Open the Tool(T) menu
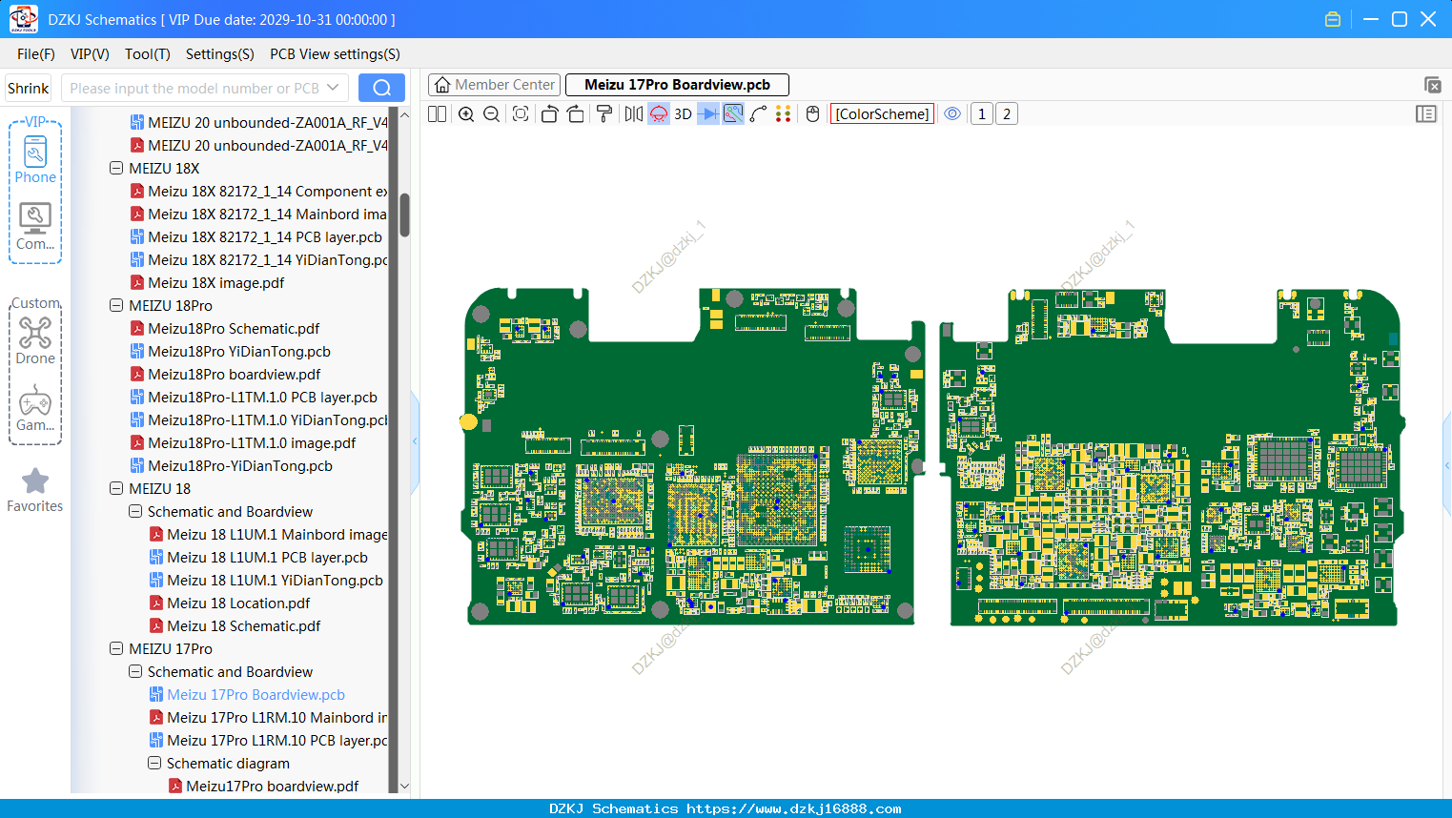This screenshot has height=818, width=1452. pyautogui.click(x=148, y=54)
